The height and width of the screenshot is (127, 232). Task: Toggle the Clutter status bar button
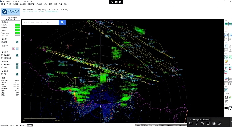pos(162,125)
